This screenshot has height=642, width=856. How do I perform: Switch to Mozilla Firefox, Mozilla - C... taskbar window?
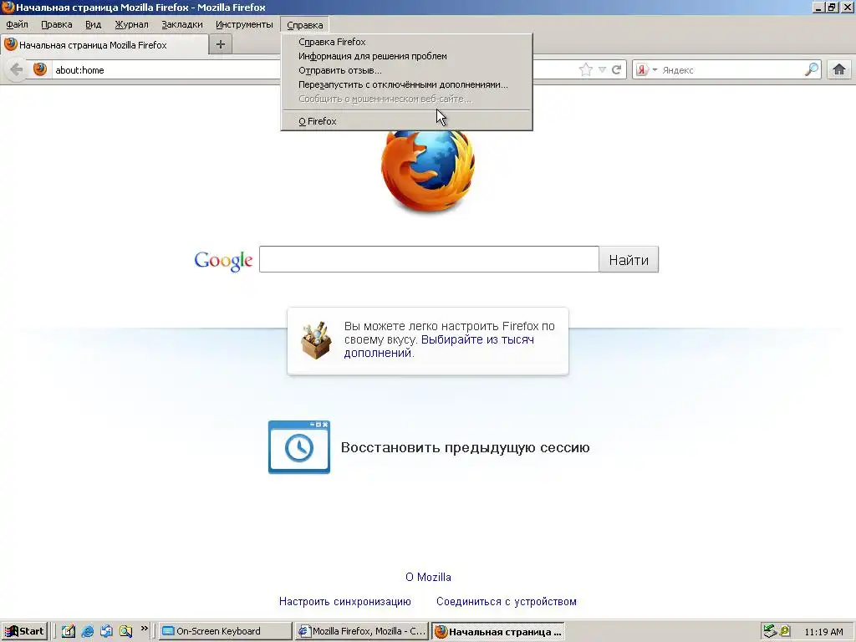click(x=361, y=631)
